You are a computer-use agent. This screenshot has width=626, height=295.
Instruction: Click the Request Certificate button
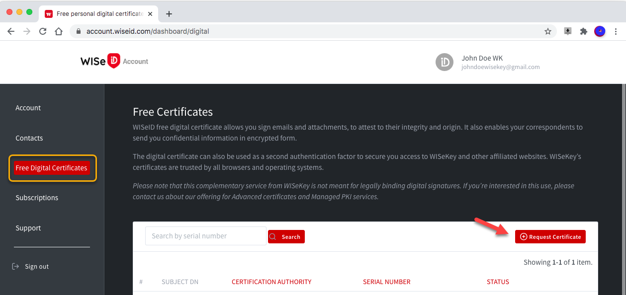(x=550, y=237)
